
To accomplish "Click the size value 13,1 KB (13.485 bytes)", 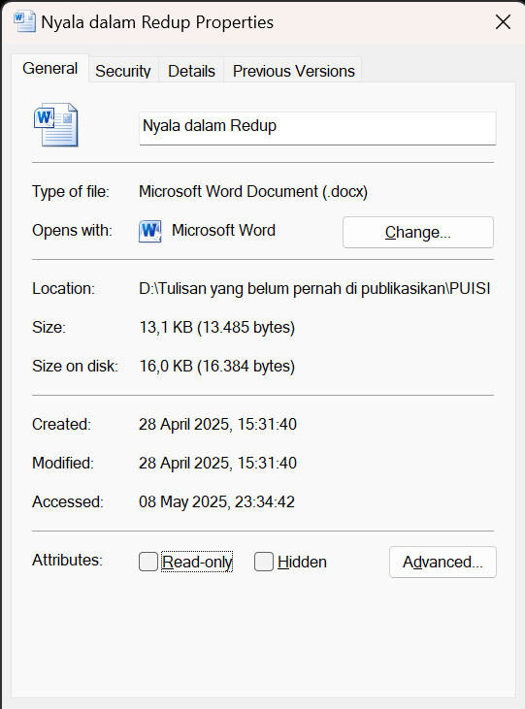I will click(x=216, y=327).
